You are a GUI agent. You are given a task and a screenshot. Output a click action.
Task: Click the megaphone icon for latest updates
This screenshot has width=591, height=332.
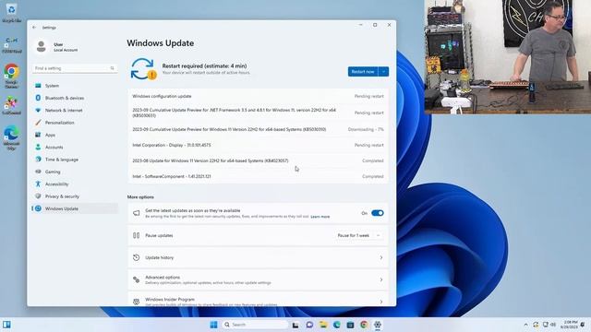click(x=137, y=213)
